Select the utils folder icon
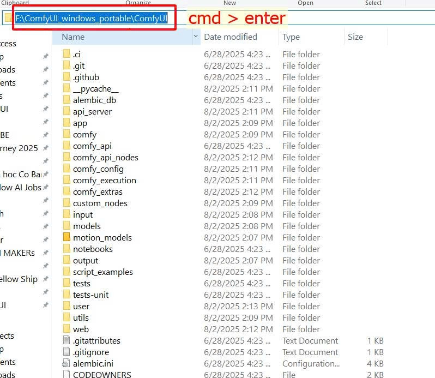Image resolution: width=435 pixels, height=378 pixels. [67, 317]
